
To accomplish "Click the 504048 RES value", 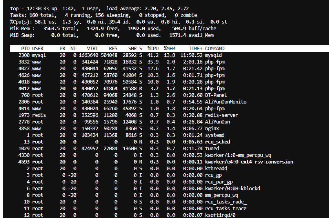I will [x=109, y=55].
